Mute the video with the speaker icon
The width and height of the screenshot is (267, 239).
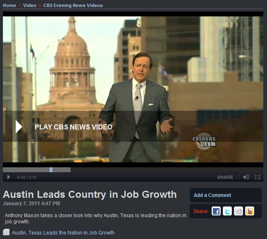pyautogui.click(x=246, y=177)
